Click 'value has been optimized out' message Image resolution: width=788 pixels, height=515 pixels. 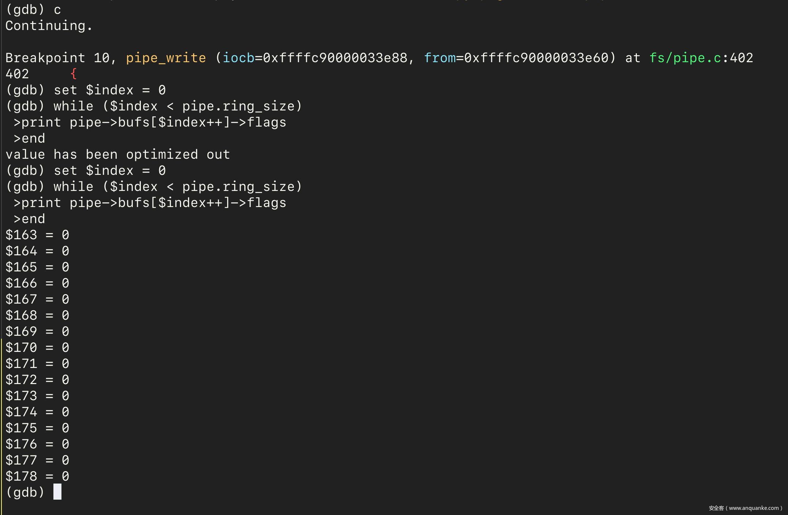(117, 154)
